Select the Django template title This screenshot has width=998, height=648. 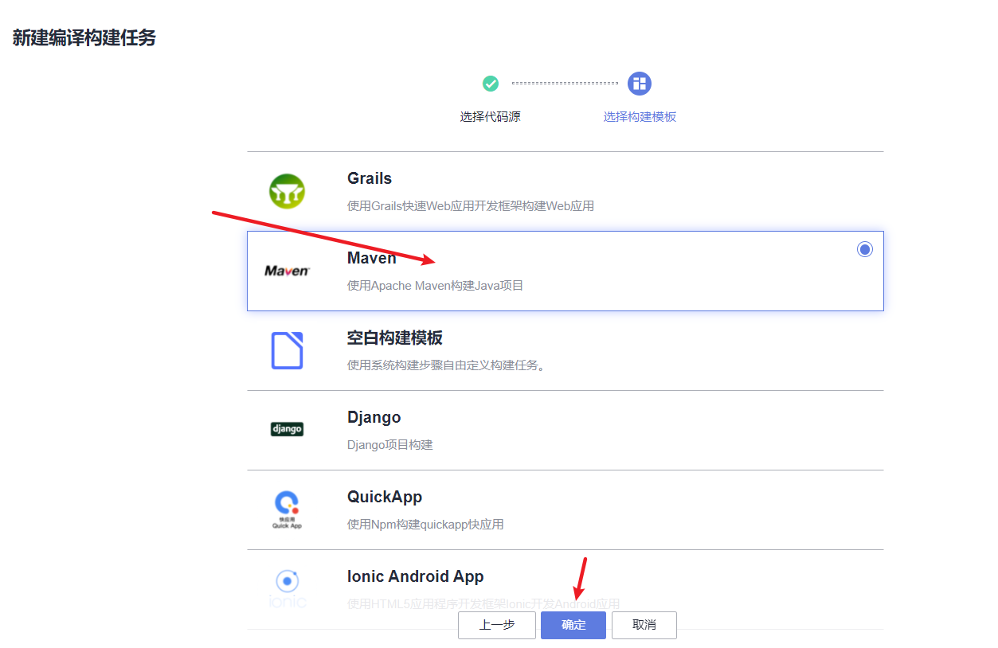[374, 417]
